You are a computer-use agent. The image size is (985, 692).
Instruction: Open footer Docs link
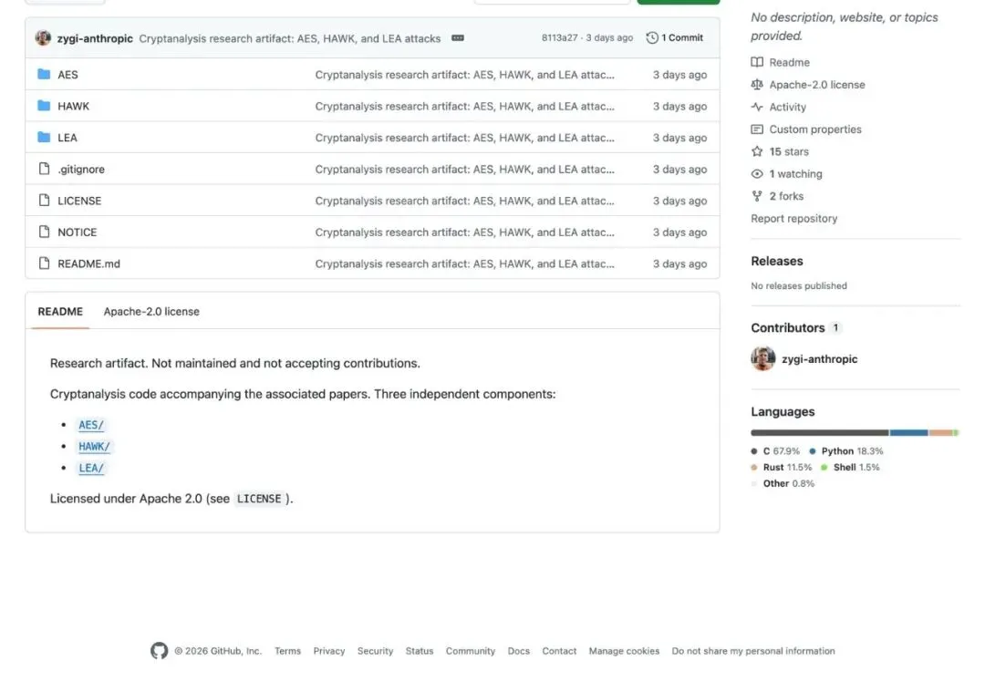coord(519,651)
